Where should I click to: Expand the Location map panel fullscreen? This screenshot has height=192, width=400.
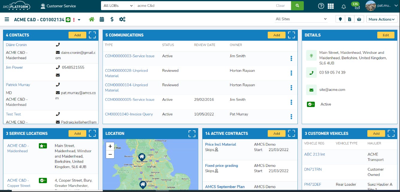(192, 133)
